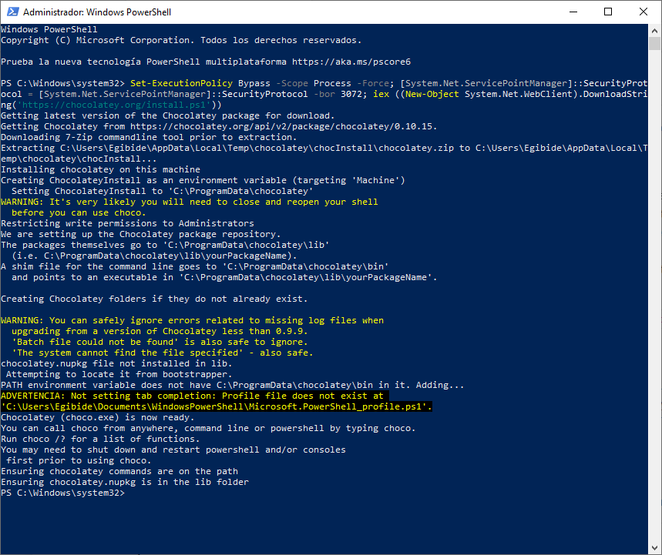The image size is (662, 555).
Task: Click the 'Getting latest version of the Chocolatey' line
Action: coord(167,116)
